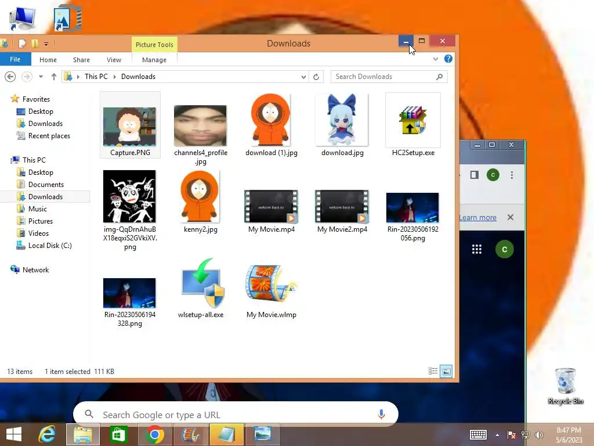Open Documents under This PC

pos(46,185)
